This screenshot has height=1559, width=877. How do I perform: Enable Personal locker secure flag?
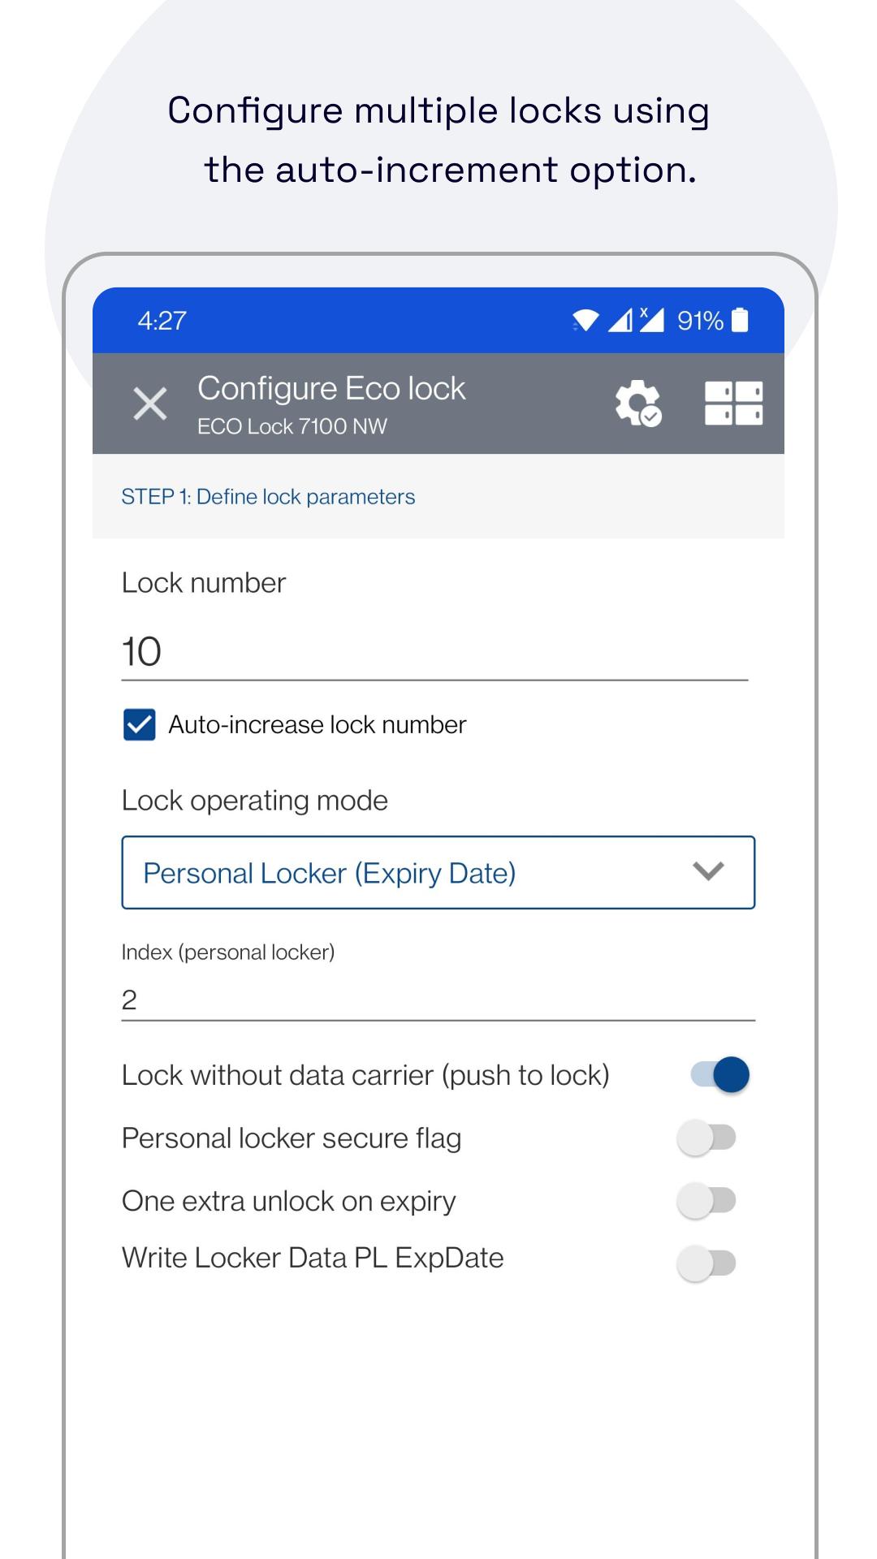706,1138
